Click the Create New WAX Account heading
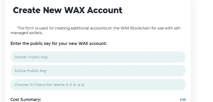This screenshot has width=213, height=102. (67, 10)
